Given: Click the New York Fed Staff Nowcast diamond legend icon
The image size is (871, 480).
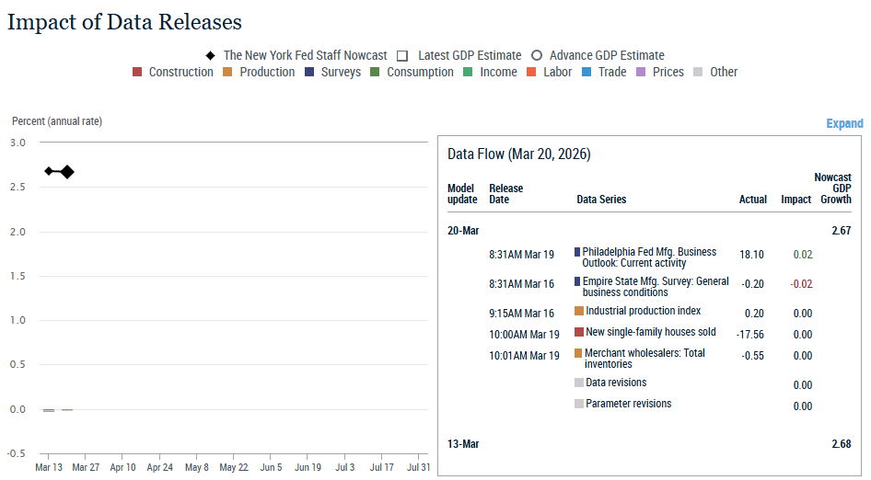Looking at the screenshot, I should [211, 56].
